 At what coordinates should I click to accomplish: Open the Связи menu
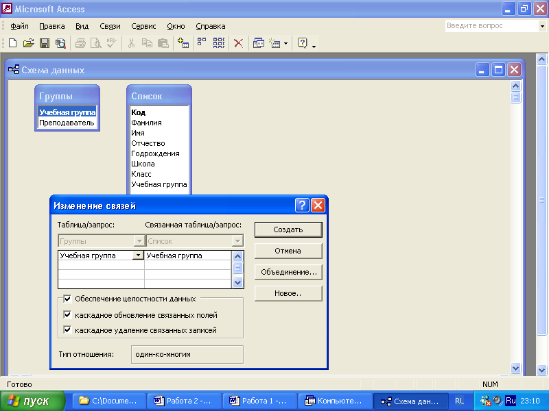click(110, 26)
